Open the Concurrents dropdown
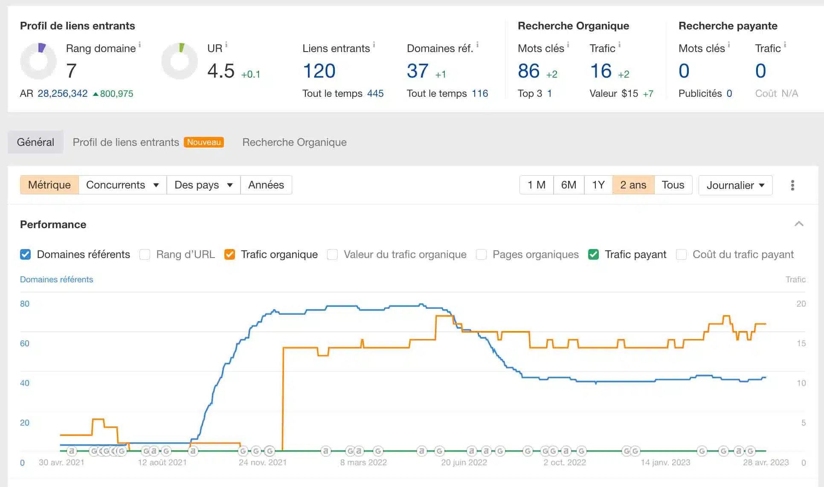The image size is (824, 487). pos(122,185)
